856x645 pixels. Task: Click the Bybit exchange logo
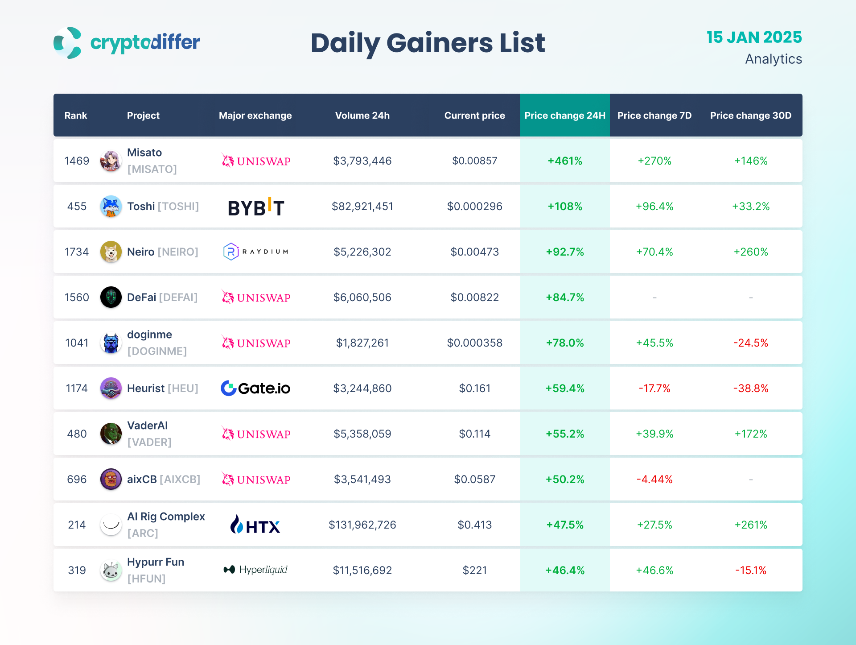tap(255, 207)
